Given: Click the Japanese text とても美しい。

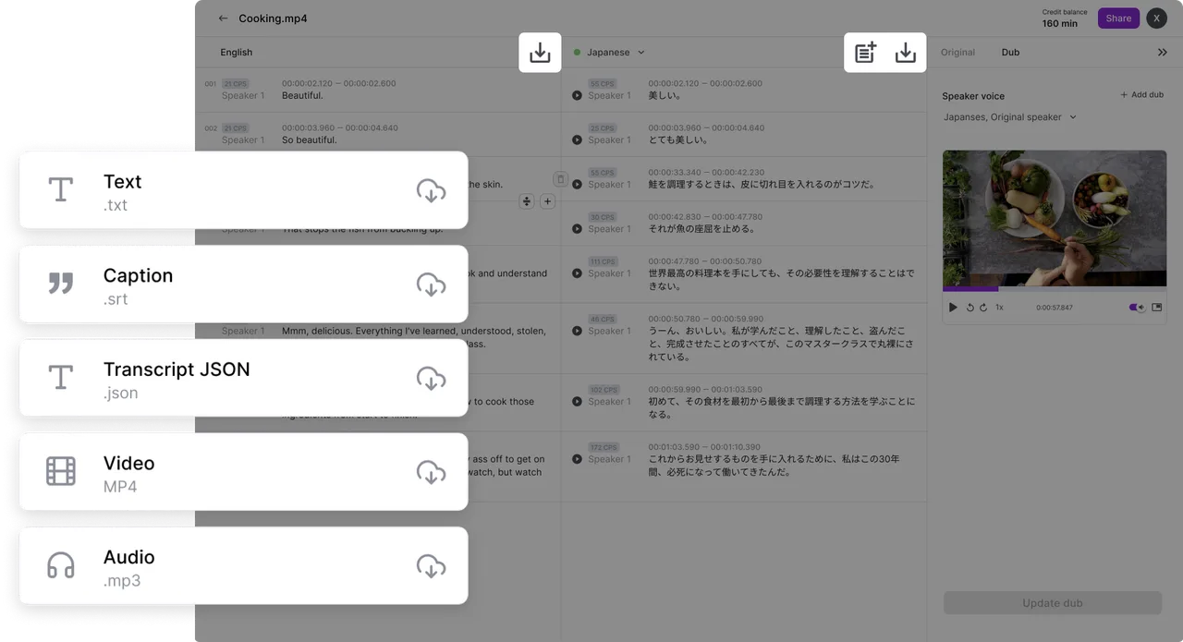Looking at the screenshot, I should click(x=678, y=140).
